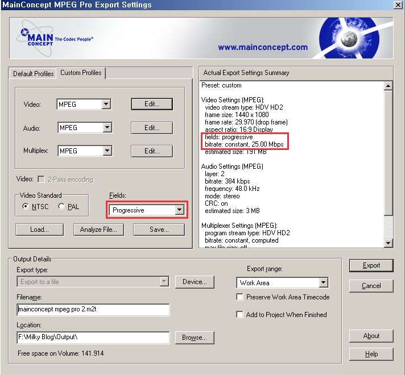Click 'Preset: custom' summary line
Viewport: 405px width, 375px height.
pyautogui.click(x=221, y=85)
